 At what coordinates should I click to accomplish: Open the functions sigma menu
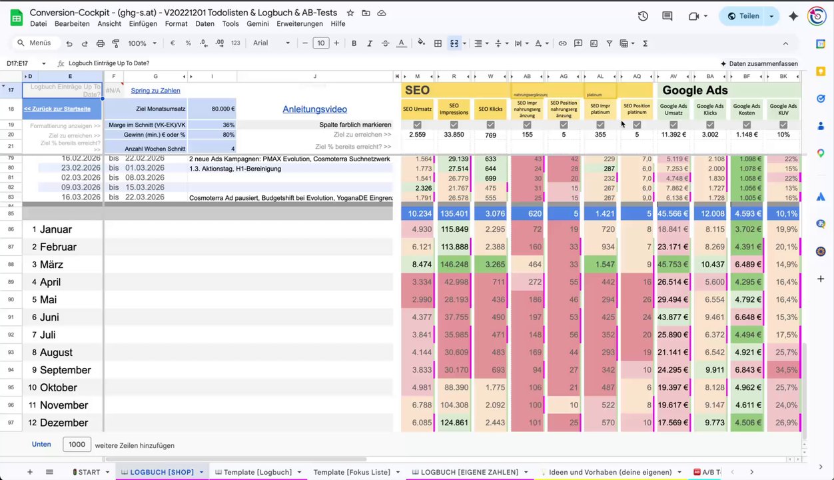coord(645,43)
